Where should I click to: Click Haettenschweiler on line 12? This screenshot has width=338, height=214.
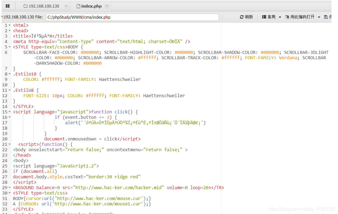[164, 96]
